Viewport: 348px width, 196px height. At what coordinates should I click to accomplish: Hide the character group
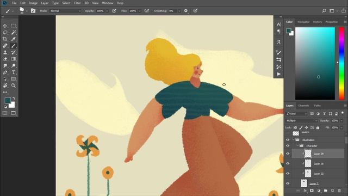[x=288, y=146]
